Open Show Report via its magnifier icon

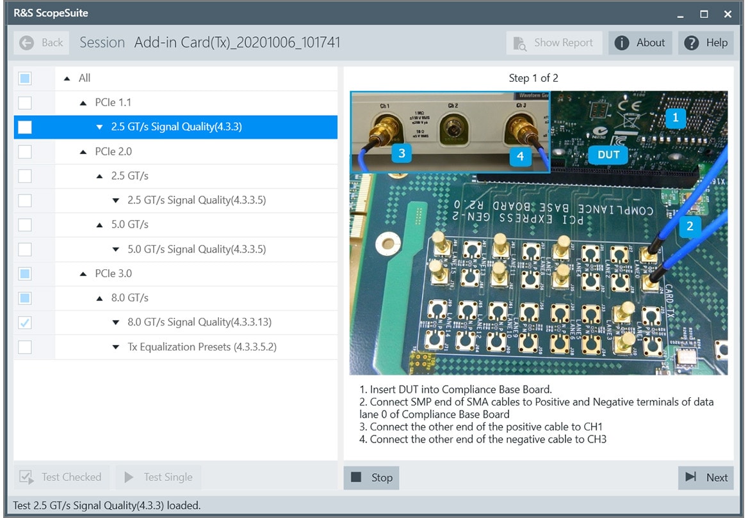[x=521, y=42]
